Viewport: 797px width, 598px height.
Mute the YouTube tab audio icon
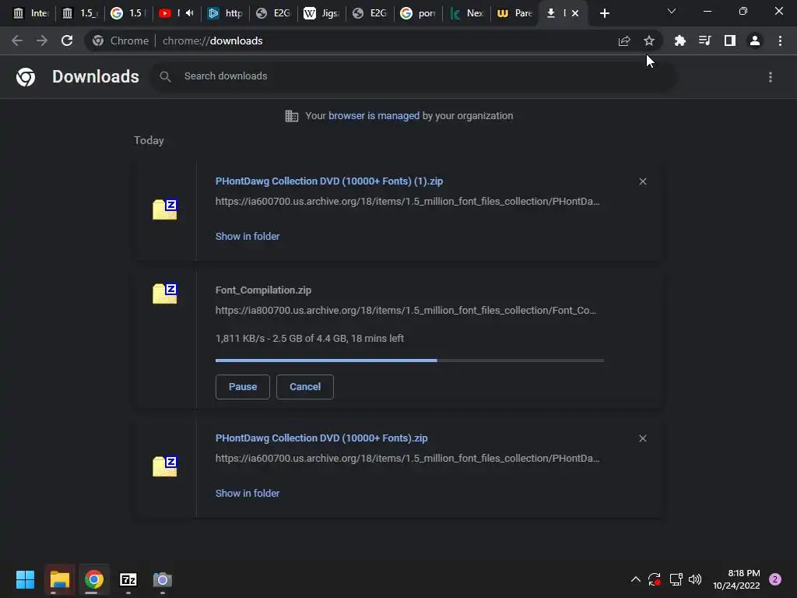pos(190,13)
